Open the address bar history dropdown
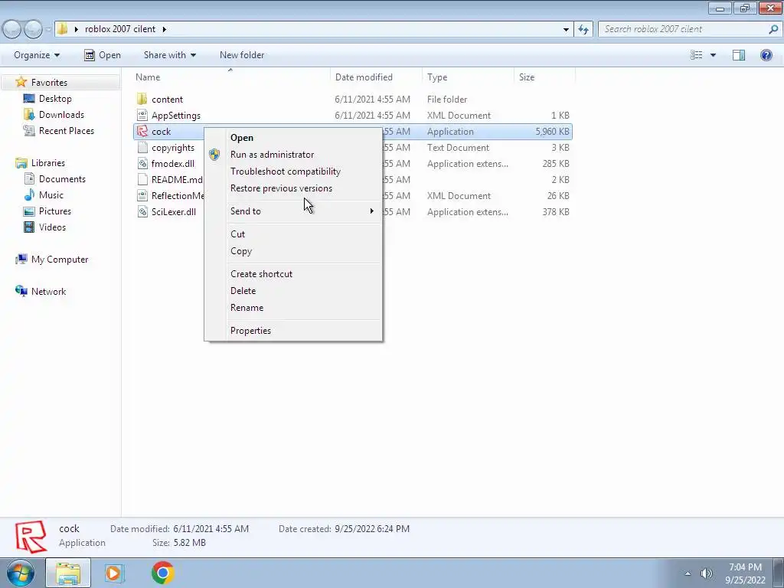Viewport: 784px width, 588px height. tap(566, 30)
